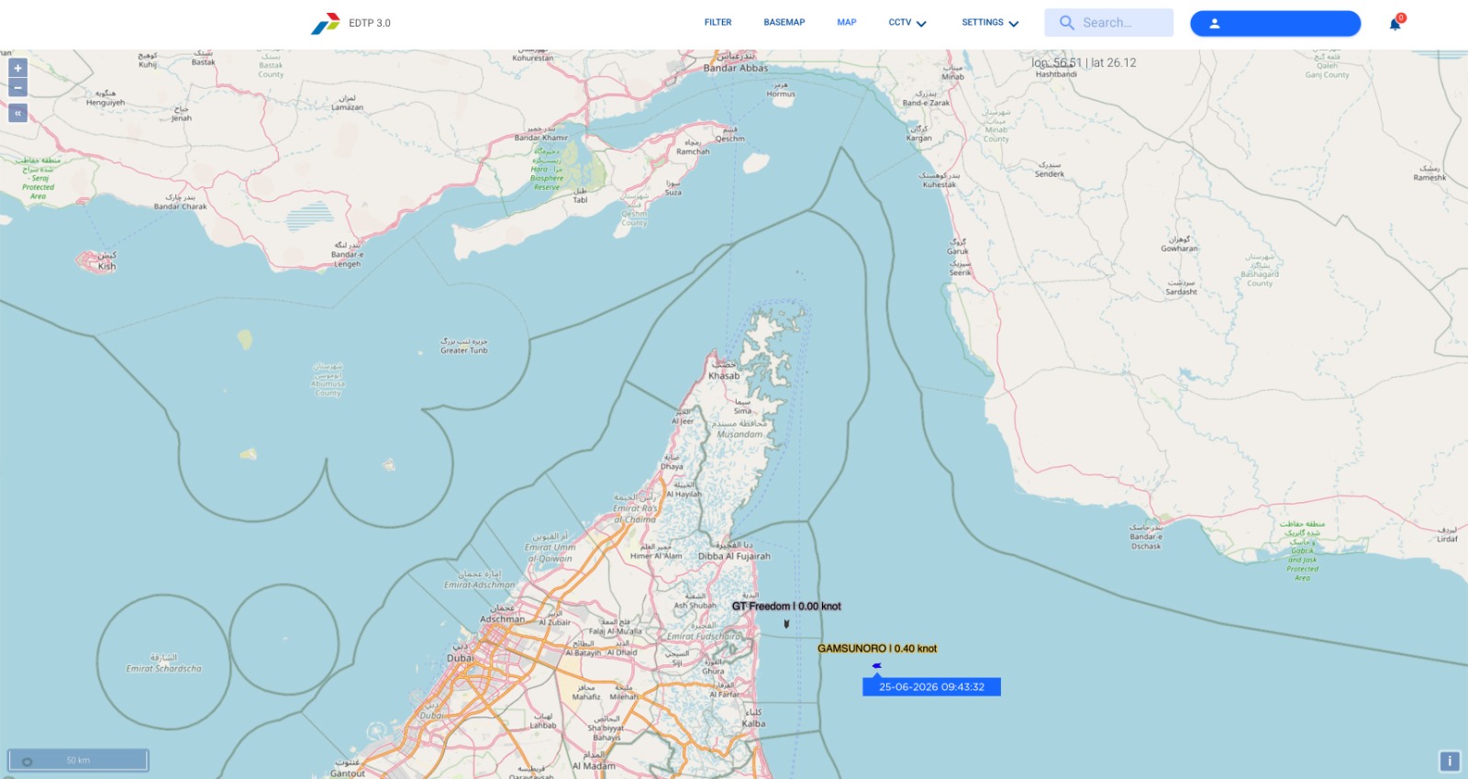The height and width of the screenshot is (779, 1468).
Task: Click the Search input field
Action: point(1108,22)
